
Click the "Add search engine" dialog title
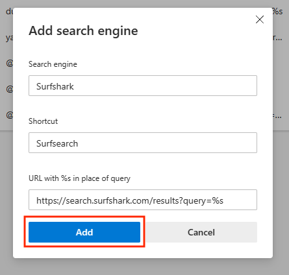tap(83, 30)
